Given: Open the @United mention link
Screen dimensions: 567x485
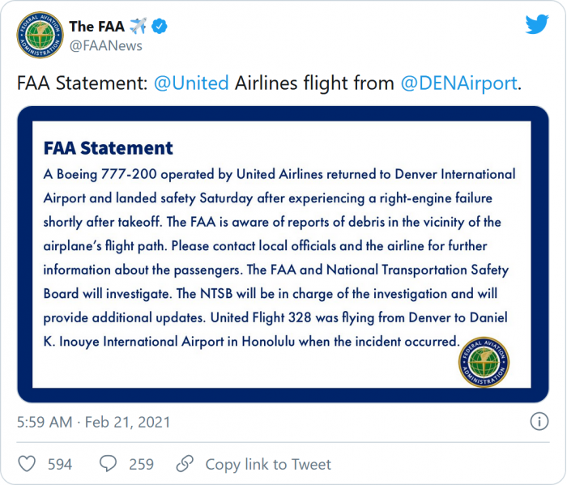Looking at the screenshot, I should pos(191,83).
